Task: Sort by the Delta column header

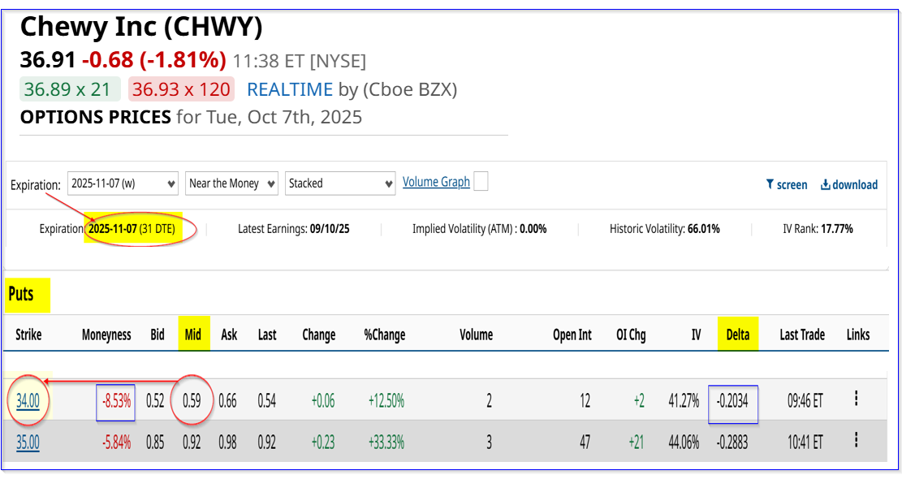Action: coord(737,334)
